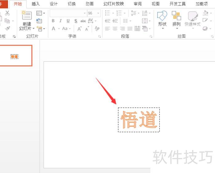Select slide thumbnail in left panel
Image resolution: width=215 pixels, height=173 pixels.
coord(16,56)
